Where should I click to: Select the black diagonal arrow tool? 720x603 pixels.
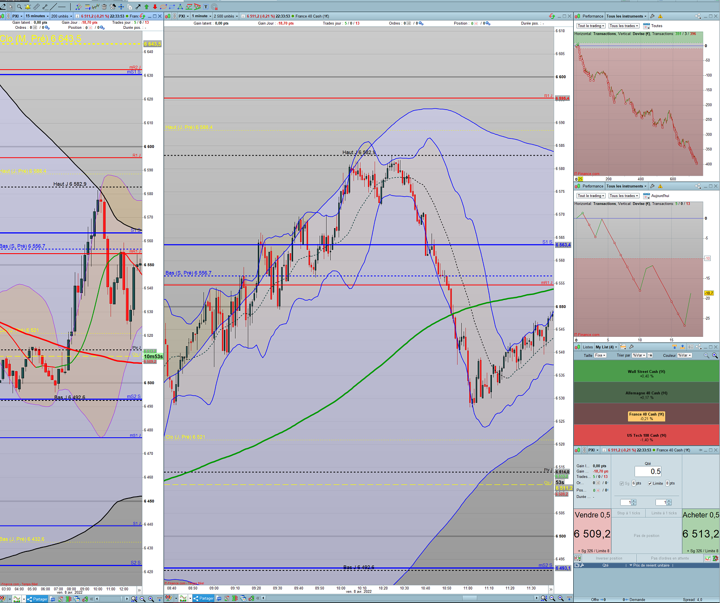pyautogui.click(x=138, y=7)
